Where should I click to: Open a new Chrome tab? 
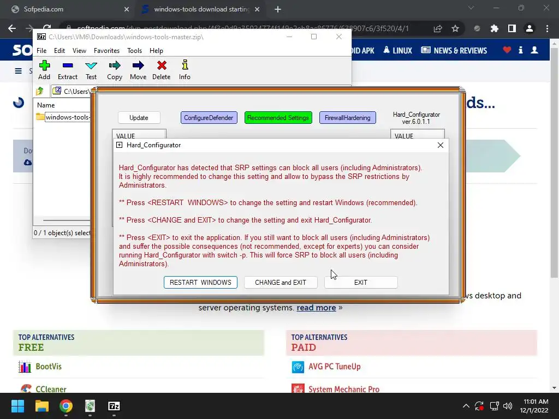point(278,9)
